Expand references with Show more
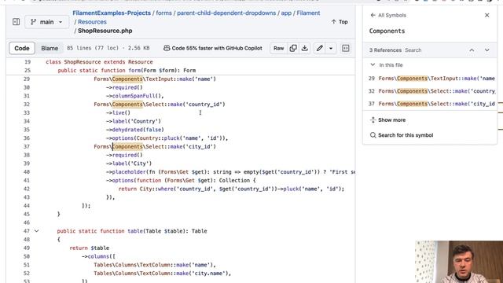 click(x=387, y=119)
